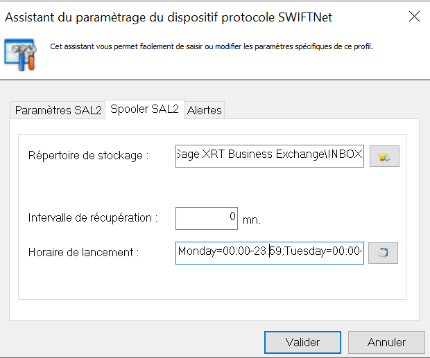Image resolution: width=430 pixels, height=358 pixels.
Task: Switch to the Paramètres SAL2 tab
Action: tap(58, 110)
